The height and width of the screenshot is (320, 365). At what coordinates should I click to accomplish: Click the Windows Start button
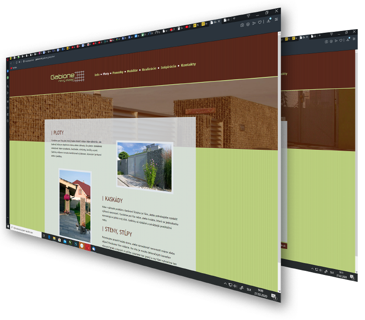coord(8,226)
